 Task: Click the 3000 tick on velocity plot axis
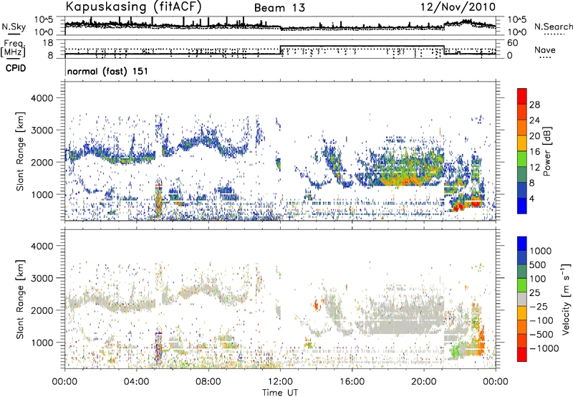[x=43, y=278]
